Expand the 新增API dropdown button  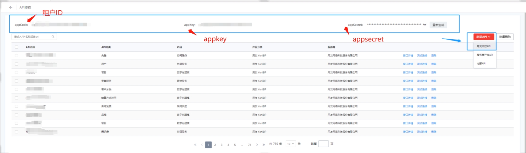coord(483,37)
